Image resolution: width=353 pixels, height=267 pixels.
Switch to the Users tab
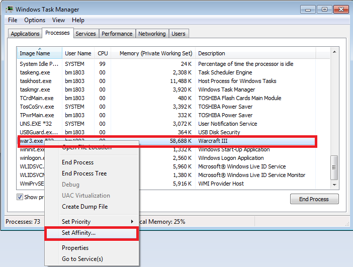coord(179,34)
